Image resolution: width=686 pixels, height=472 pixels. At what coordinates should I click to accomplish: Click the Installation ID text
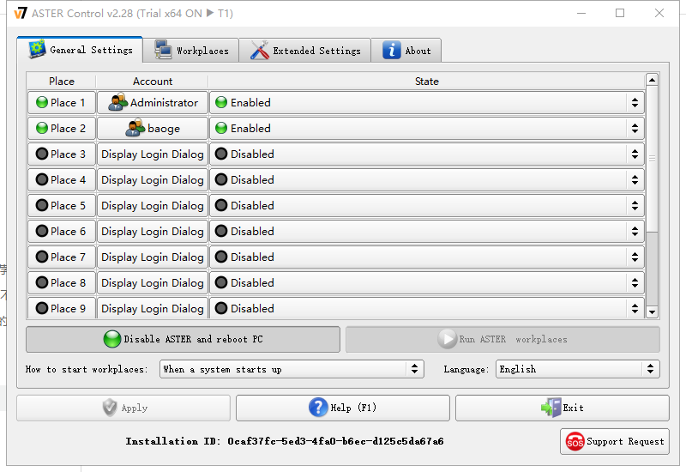click(285, 441)
